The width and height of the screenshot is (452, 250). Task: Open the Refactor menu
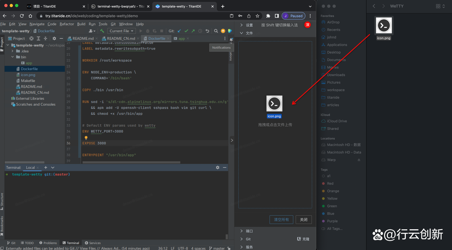click(67, 24)
